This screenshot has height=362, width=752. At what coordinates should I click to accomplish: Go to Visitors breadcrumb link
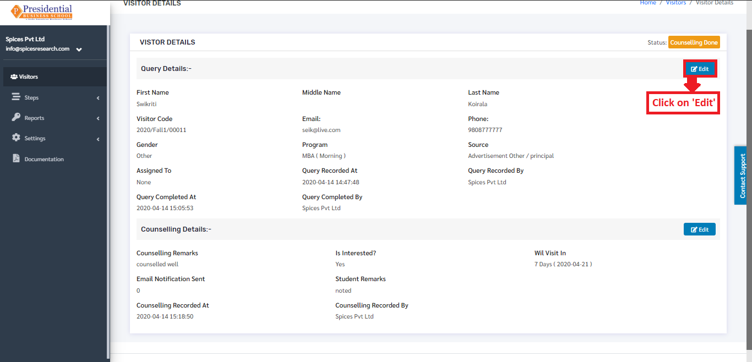click(x=676, y=3)
